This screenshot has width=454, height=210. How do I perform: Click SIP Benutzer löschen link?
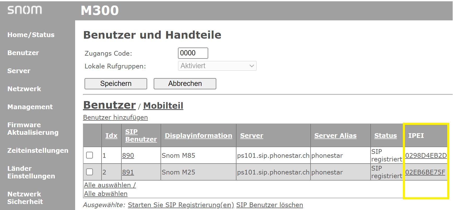tap(270, 205)
